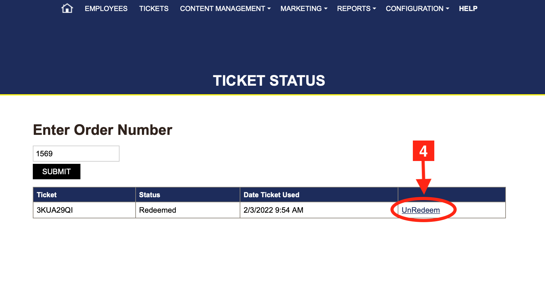The width and height of the screenshot is (545, 305).
Task: Click the Enter Order Number heading
Action: [x=103, y=130]
